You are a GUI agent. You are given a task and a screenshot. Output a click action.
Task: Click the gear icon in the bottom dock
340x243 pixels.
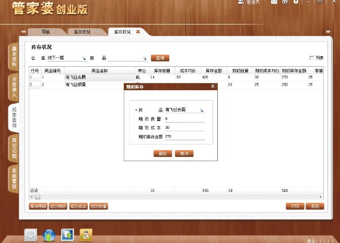[32, 235]
